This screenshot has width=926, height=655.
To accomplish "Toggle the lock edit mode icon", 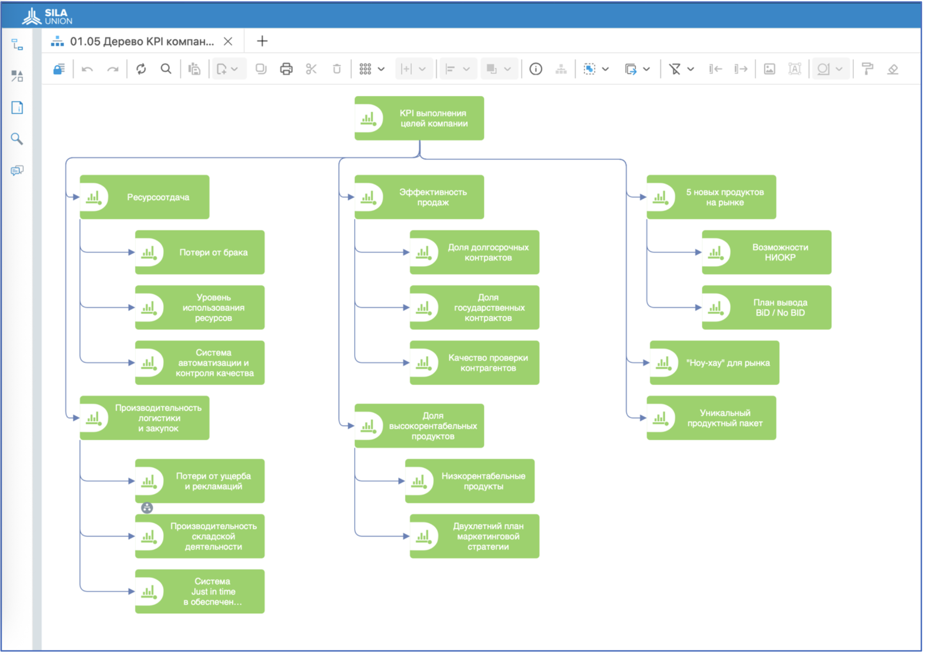I will tap(59, 69).
